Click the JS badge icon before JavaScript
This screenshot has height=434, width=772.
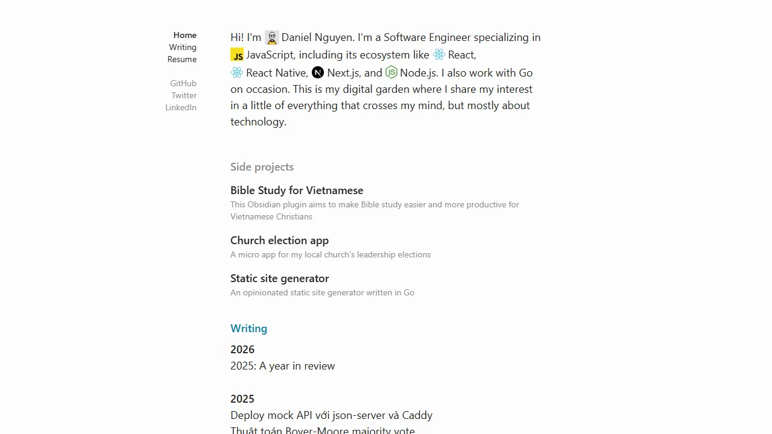coord(237,55)
